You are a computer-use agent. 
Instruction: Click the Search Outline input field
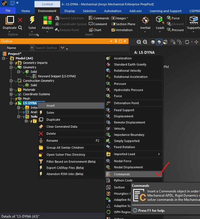tap(47, 48)
